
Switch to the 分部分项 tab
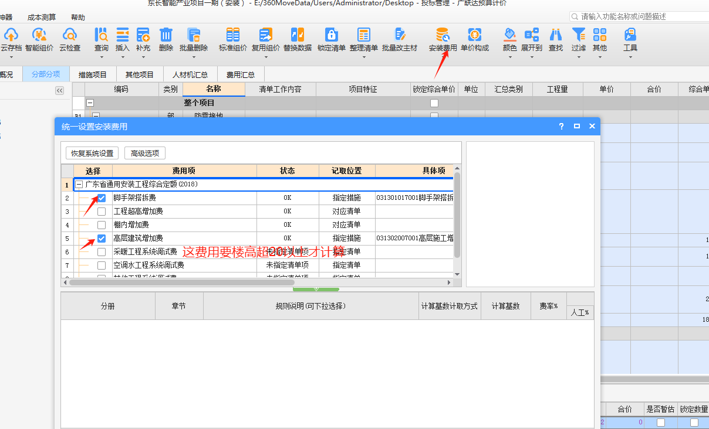coord(46,74)
